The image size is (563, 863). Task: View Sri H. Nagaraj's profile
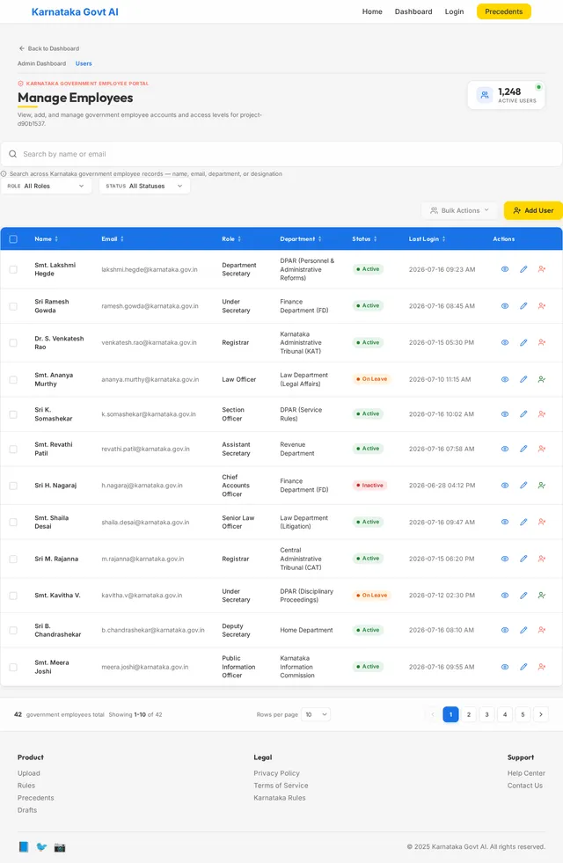tap(505, 486)
